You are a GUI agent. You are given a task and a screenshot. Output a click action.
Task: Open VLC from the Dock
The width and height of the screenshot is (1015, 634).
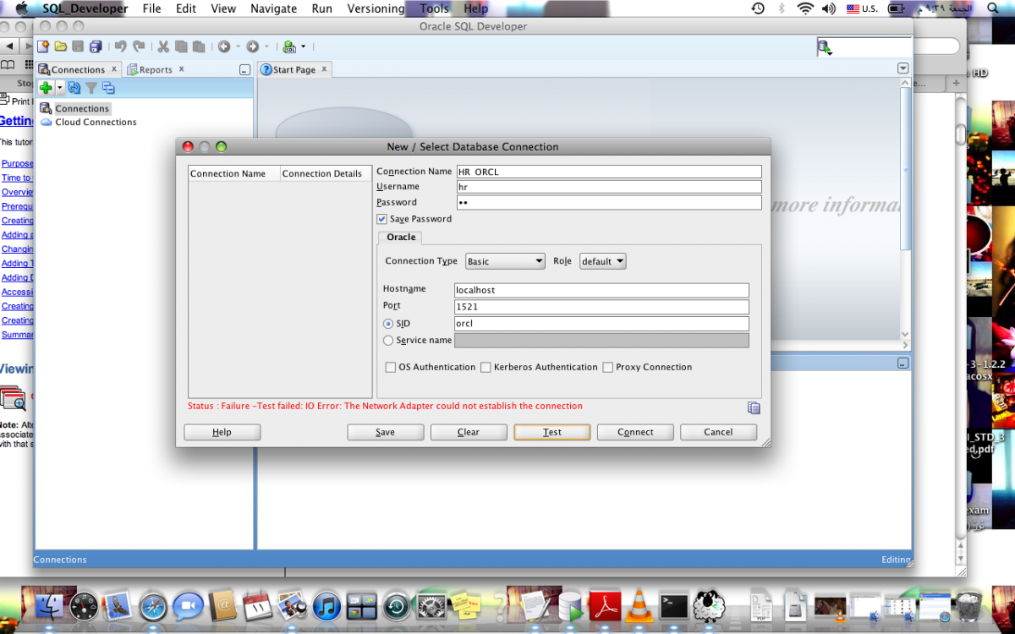click(x=639, y=606)
